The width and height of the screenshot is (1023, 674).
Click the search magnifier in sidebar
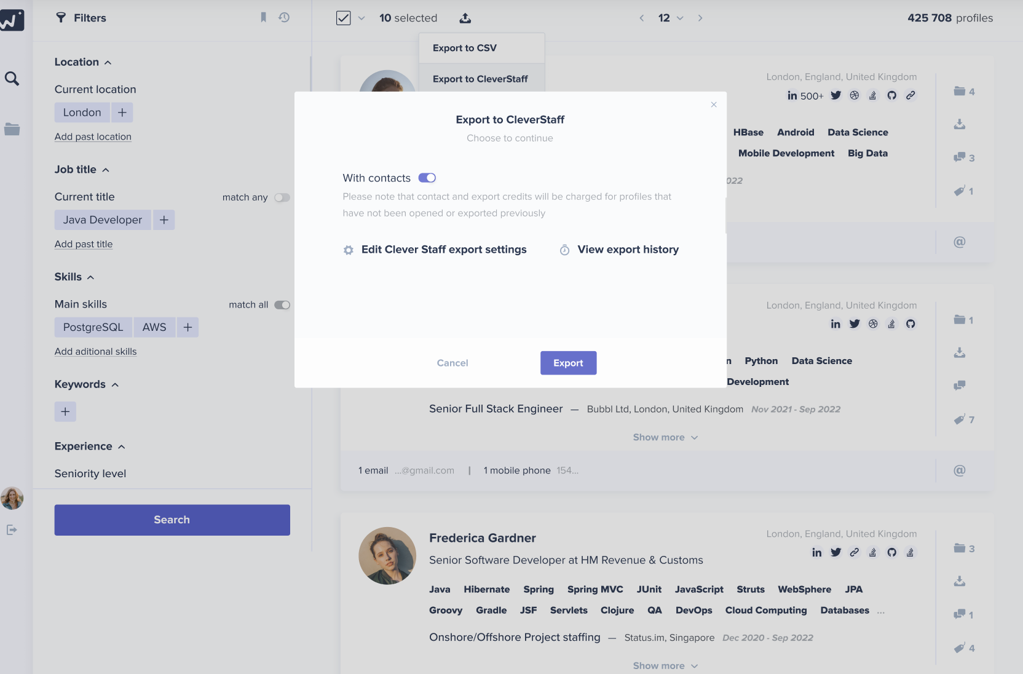pos(12,78)
